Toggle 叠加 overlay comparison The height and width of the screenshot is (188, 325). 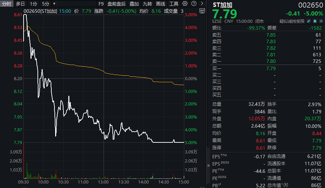[134, 4]
